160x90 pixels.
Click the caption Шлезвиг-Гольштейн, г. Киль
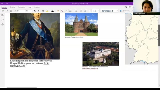(74, 37)
